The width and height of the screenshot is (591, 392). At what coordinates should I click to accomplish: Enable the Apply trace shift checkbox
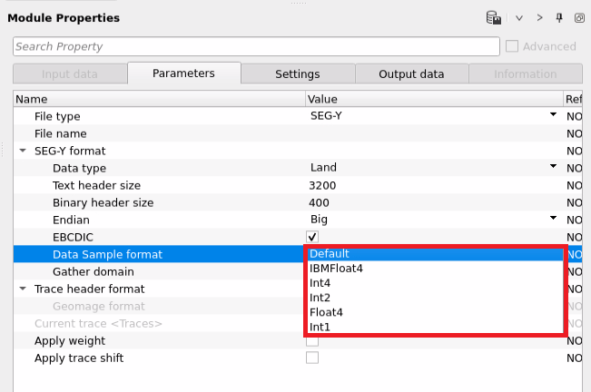(312, 358)
